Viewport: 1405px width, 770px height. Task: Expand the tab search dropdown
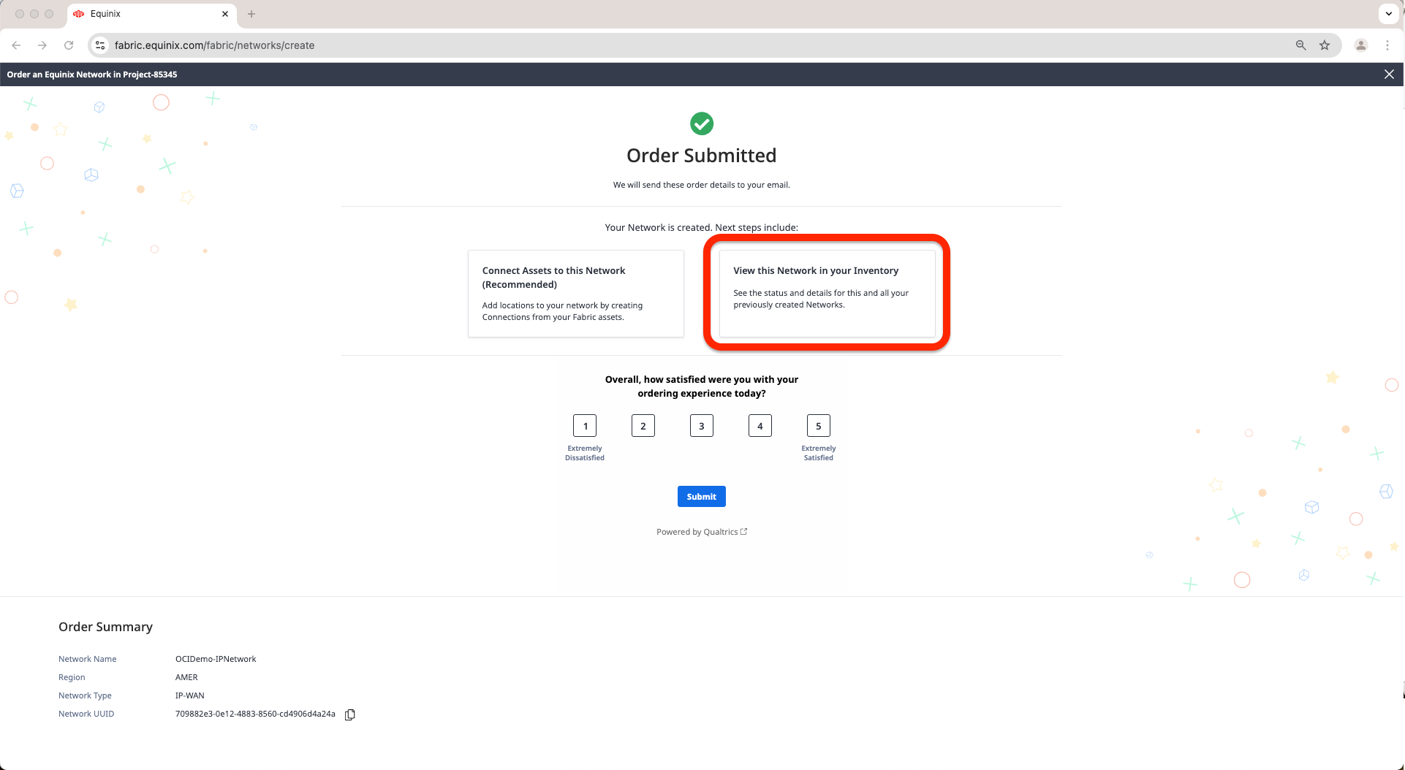(1389, 14)
